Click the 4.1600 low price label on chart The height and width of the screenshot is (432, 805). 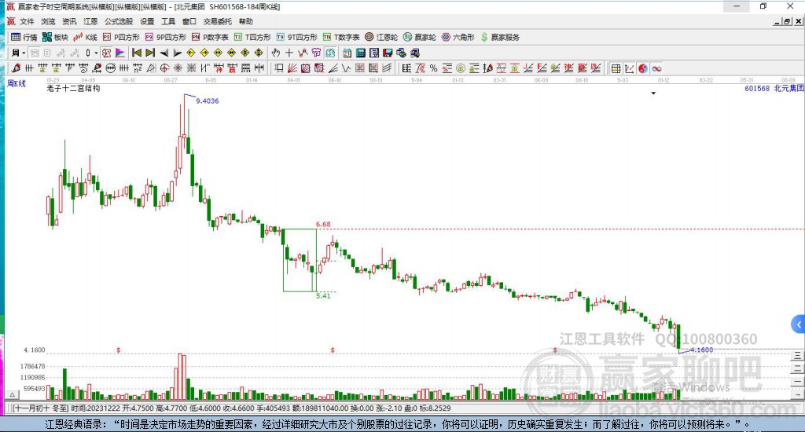click(x=701, y=350)
